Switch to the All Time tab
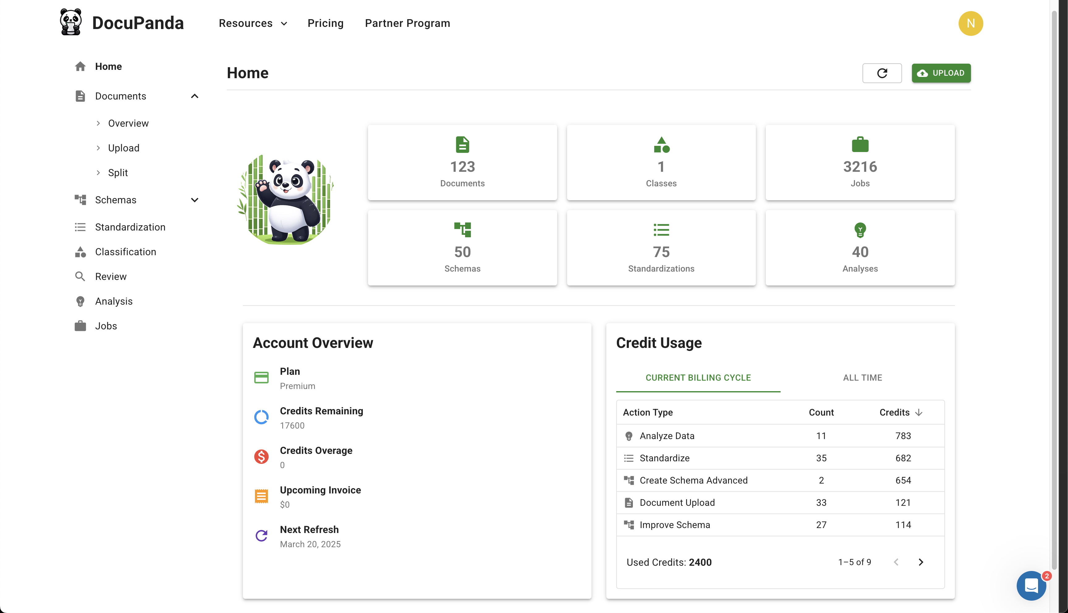Viewport: 1068px width, 613px height. coord(862,378)
